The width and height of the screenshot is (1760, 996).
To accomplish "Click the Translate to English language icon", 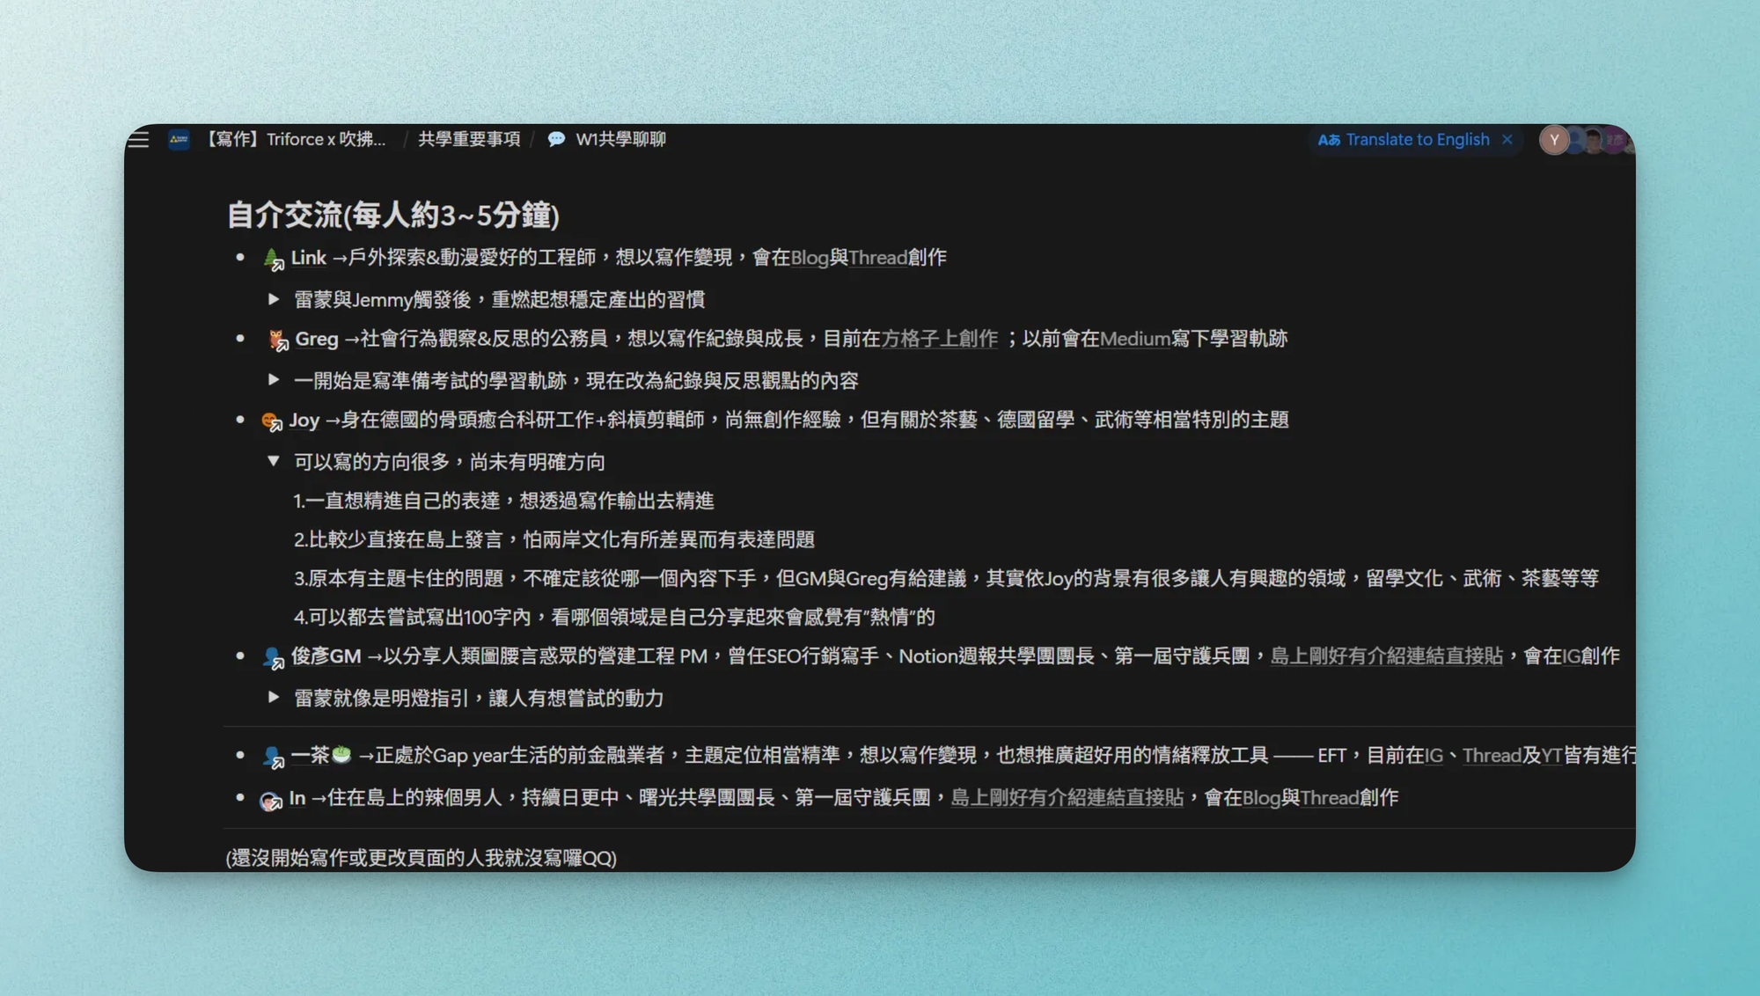I will [x=1328, y=140].
